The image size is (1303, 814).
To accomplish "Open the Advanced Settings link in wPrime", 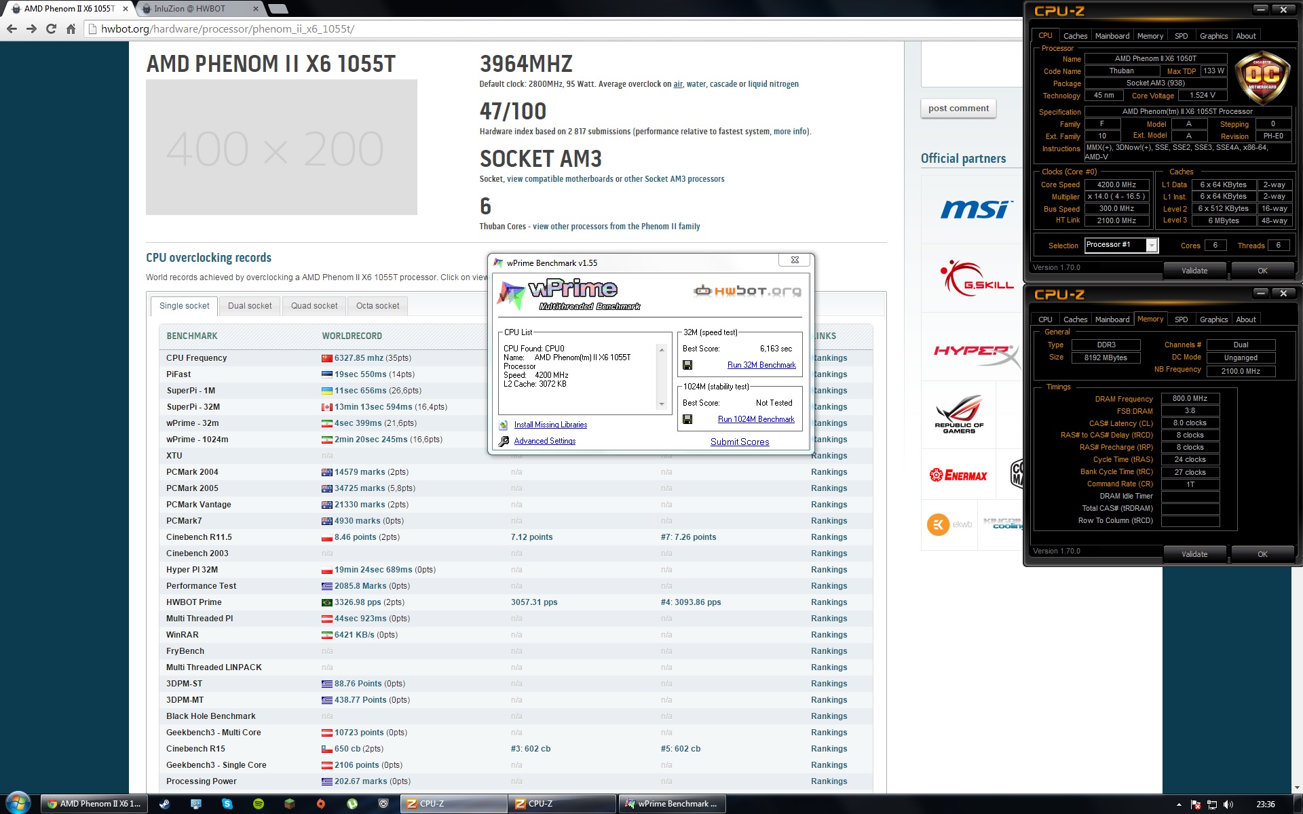I will (x=545, y=441).
